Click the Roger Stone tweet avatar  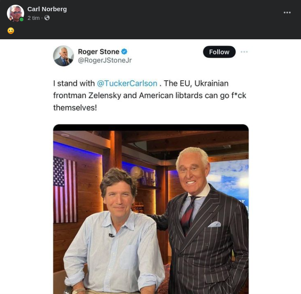coord(63,56)
